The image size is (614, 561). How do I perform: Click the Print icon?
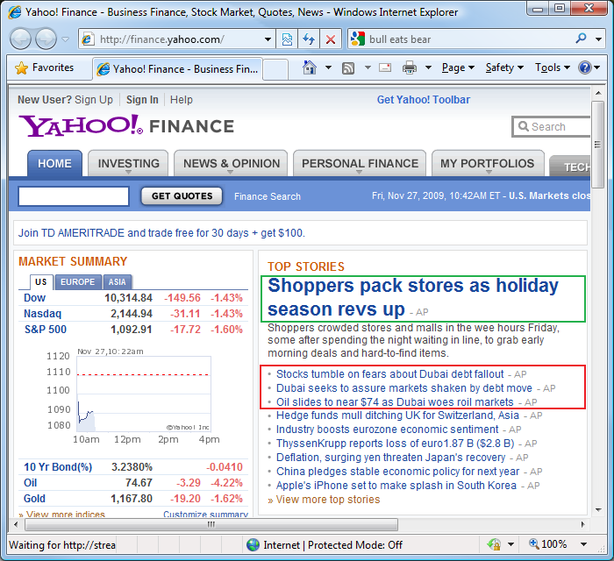point(410,67)
